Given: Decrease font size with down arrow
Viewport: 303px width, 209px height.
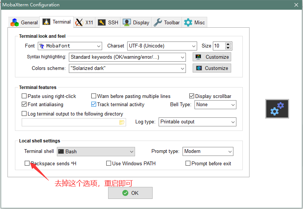Looking at the screenshot, I should [228, 48].
